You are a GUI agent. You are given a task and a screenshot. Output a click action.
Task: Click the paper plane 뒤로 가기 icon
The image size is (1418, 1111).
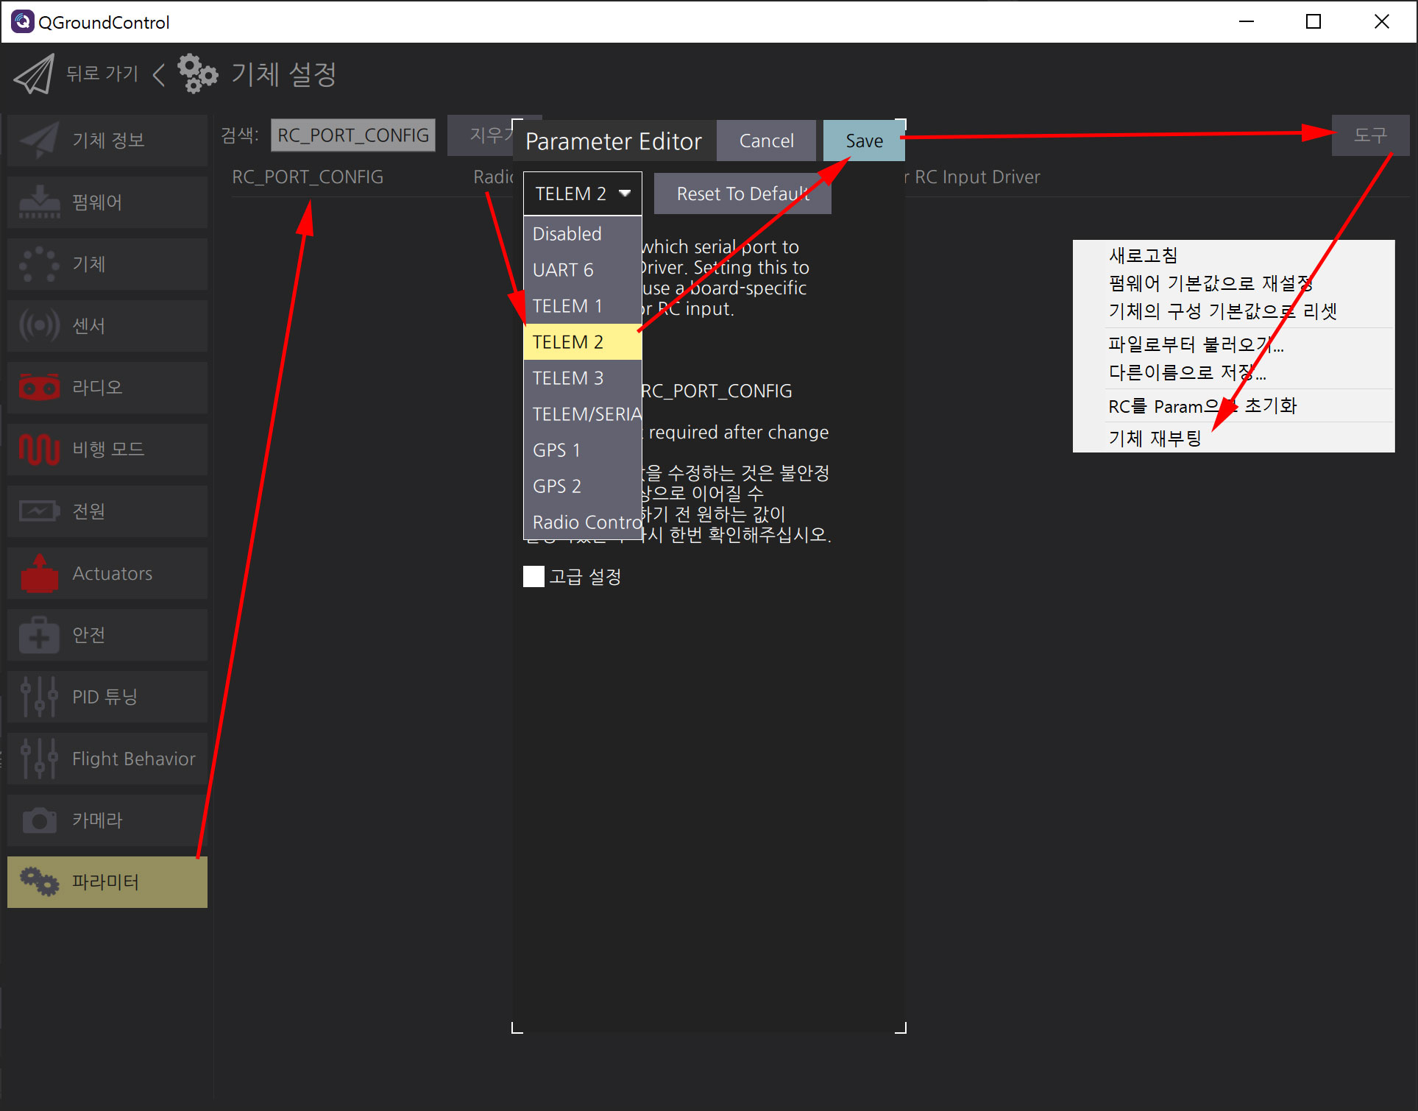[x=34, y=74]
